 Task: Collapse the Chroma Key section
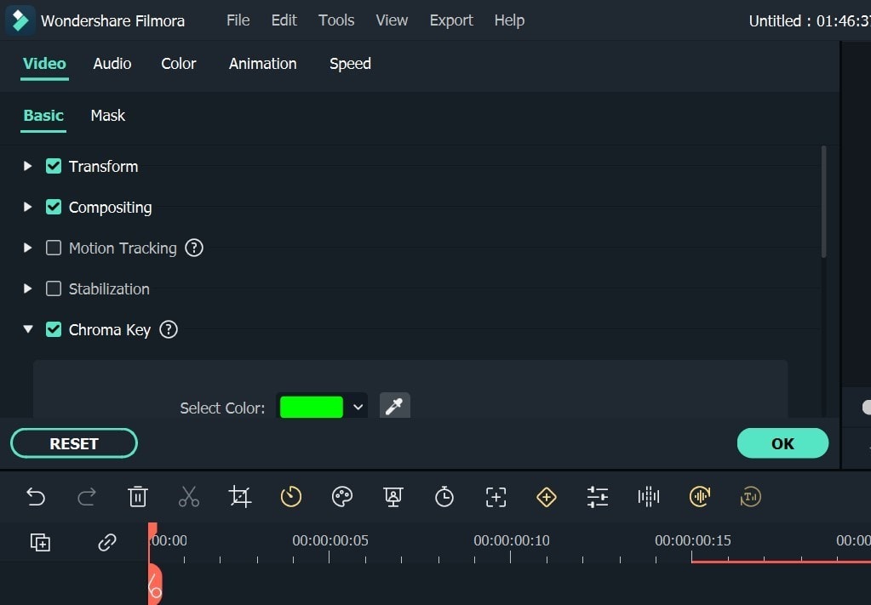click(x=28, y=329)
